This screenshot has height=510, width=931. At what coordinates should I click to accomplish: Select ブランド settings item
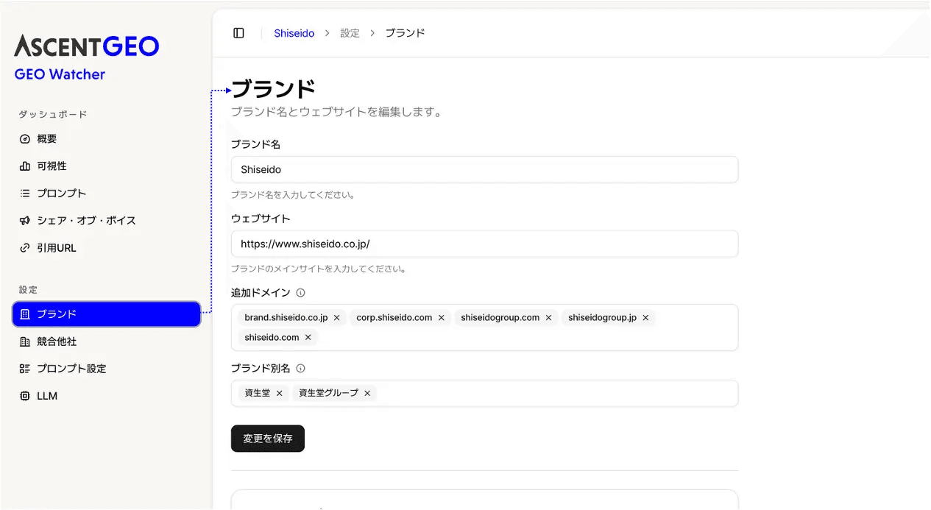pyautogui.click(x=107, y=314)
